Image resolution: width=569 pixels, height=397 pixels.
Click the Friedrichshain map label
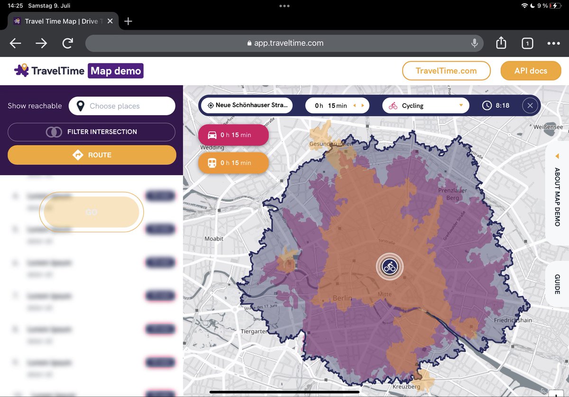point(513,320)
